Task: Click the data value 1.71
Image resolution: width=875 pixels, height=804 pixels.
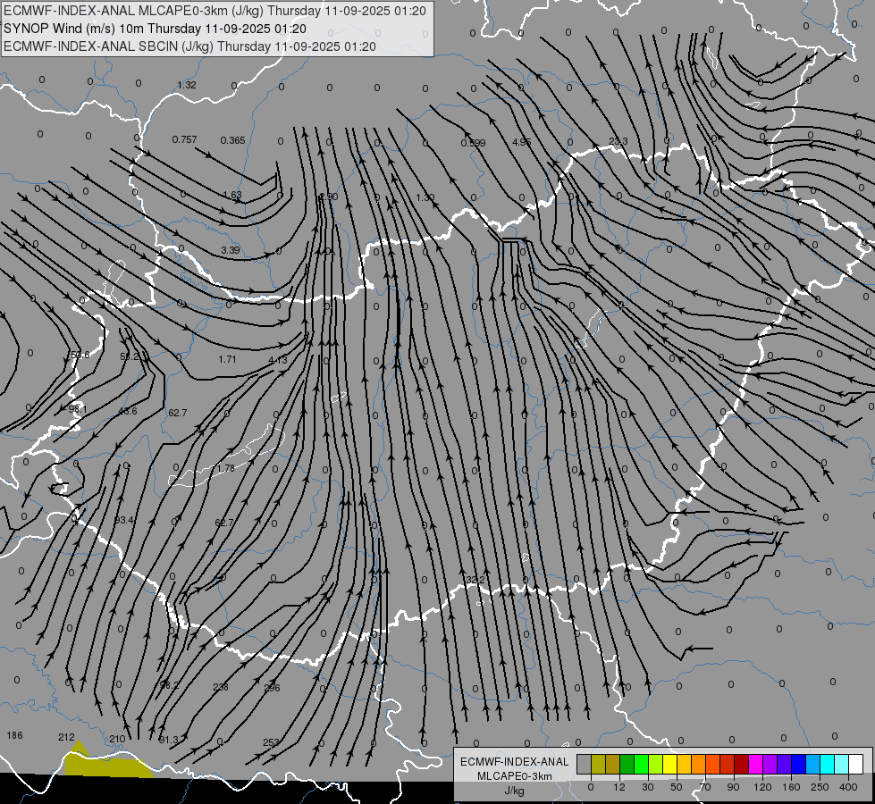Action: tap(227, 359)
